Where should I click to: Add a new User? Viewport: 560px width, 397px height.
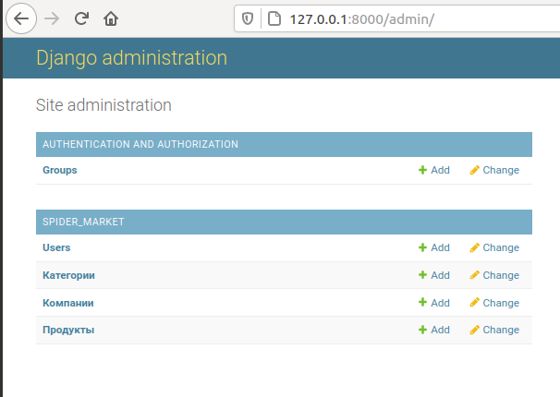pyautogui.click(x=434, y=247)
